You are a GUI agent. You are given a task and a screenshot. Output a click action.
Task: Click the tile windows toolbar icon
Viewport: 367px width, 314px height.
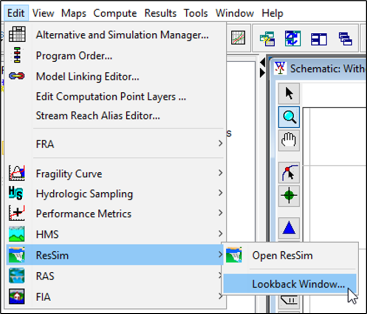click(x=319, y=39)
